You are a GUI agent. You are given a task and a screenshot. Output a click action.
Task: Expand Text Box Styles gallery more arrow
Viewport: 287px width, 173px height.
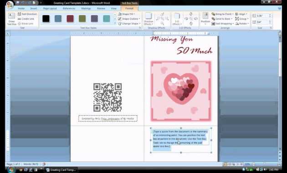(115, 24)
